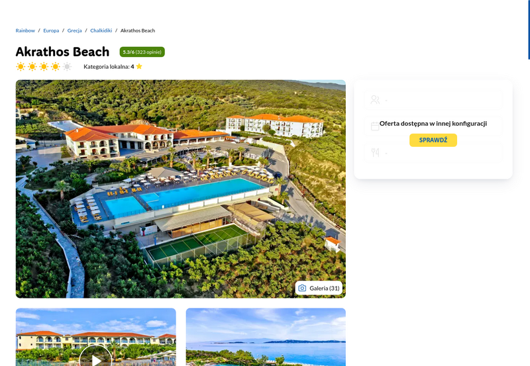The image size is (530, 366).
Task: Navigate to Europa breadcrumb
Action: click(51, 30)
